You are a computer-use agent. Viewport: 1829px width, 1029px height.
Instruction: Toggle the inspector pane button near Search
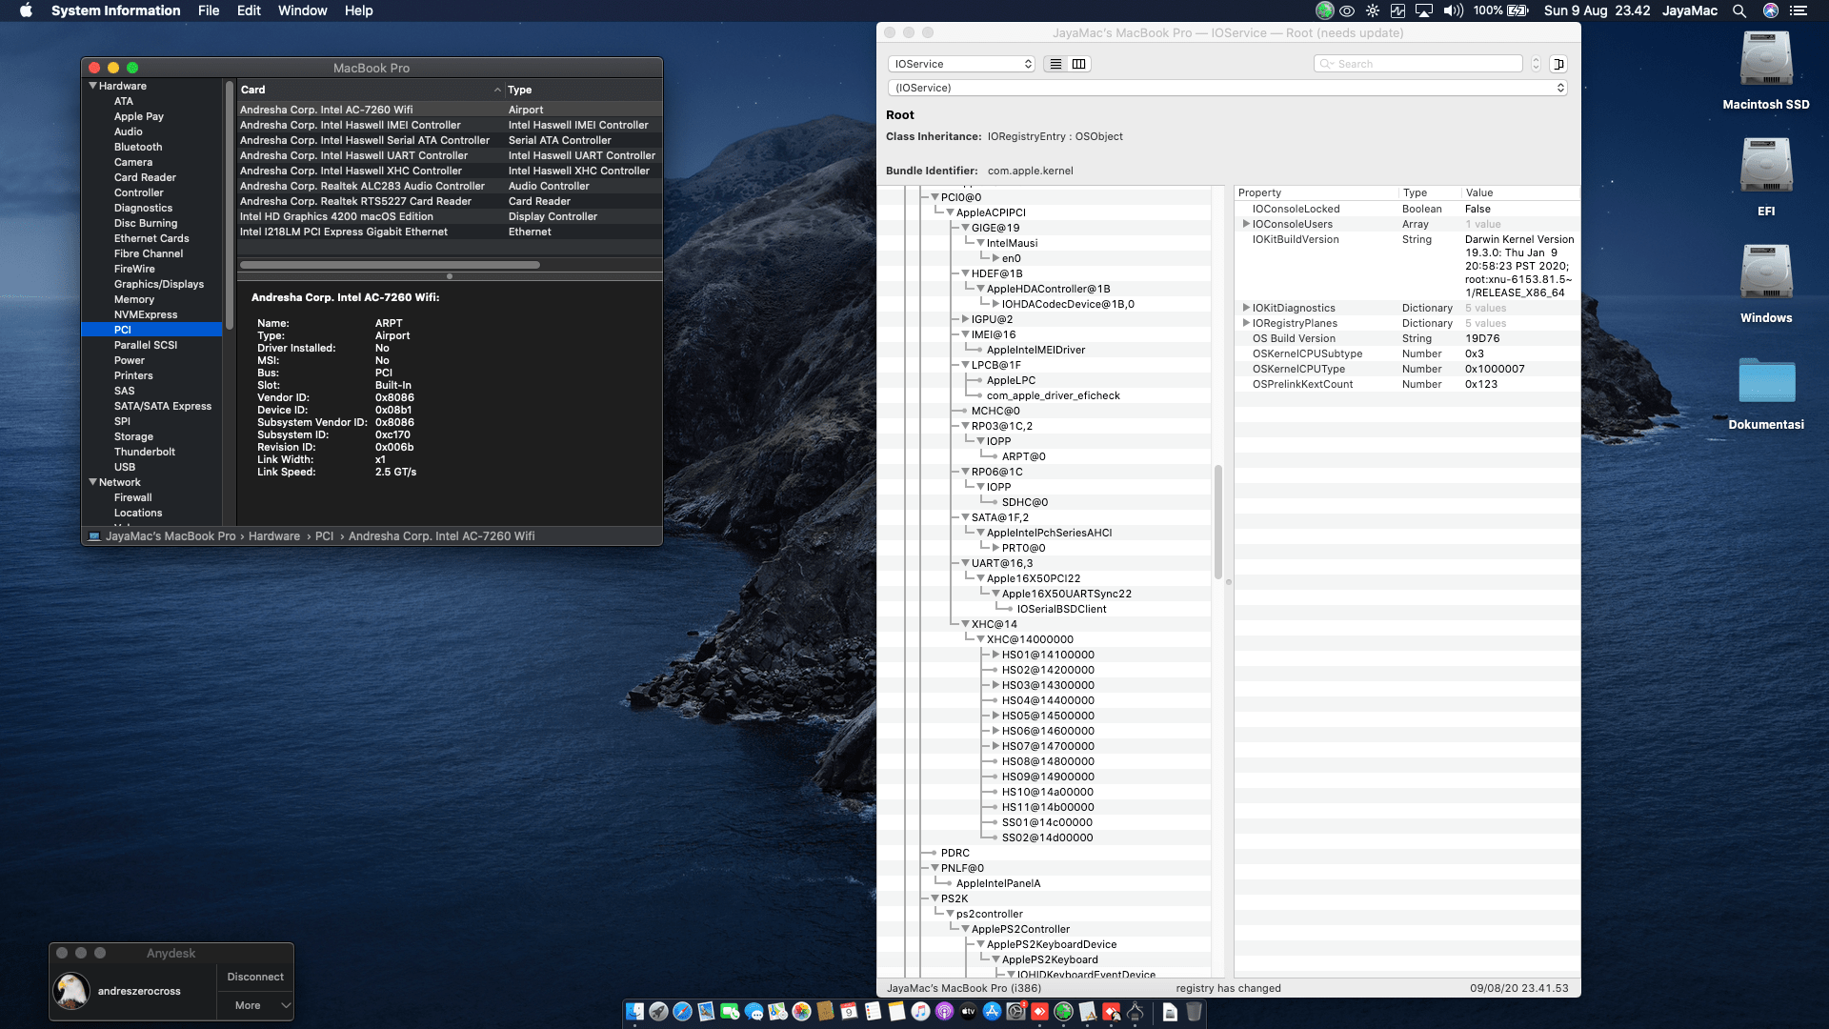1558,64
